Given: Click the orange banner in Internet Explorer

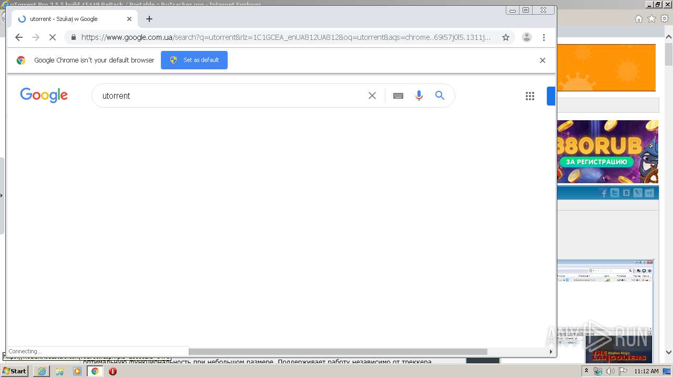Looking at the screenshot, I should [606, 68].
